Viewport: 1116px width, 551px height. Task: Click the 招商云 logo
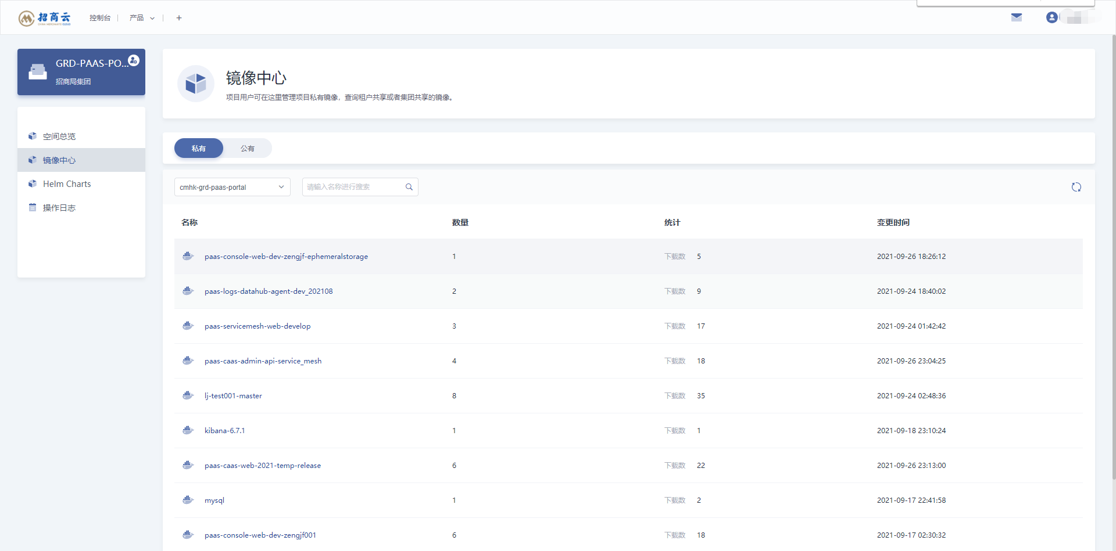pos(44,19)
